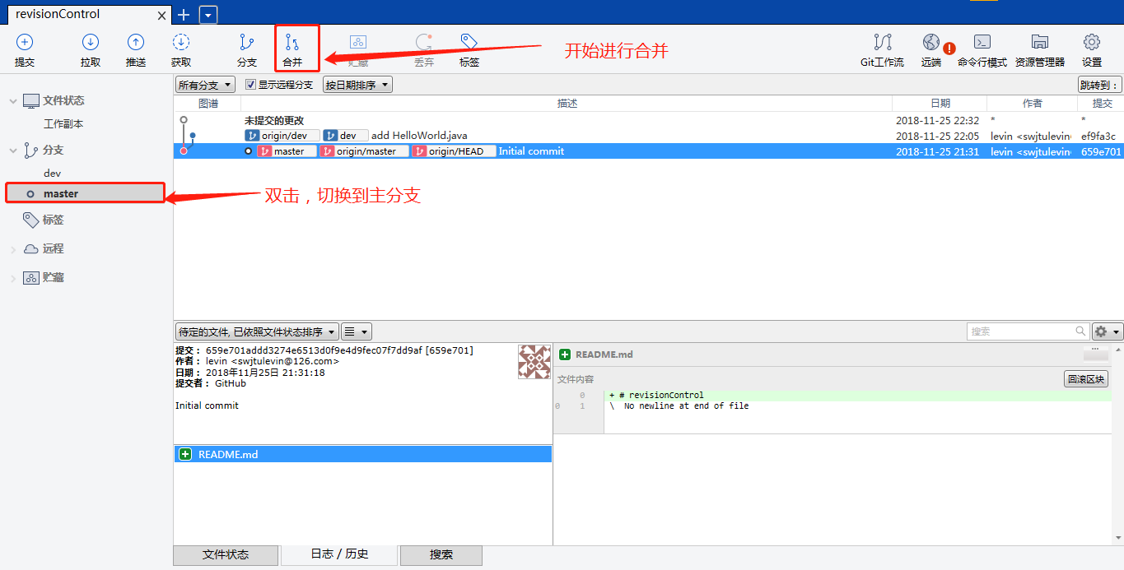Viewport: 1124px width, 570px height.
Task: Toggle the 显示远程分支 checkbox
Action: (x=251, y=85)
